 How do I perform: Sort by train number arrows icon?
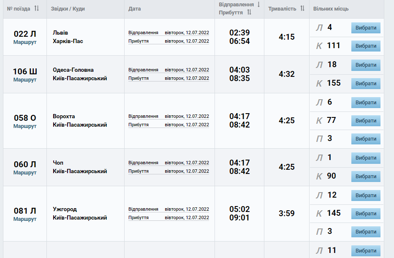(x=36, y=8)
